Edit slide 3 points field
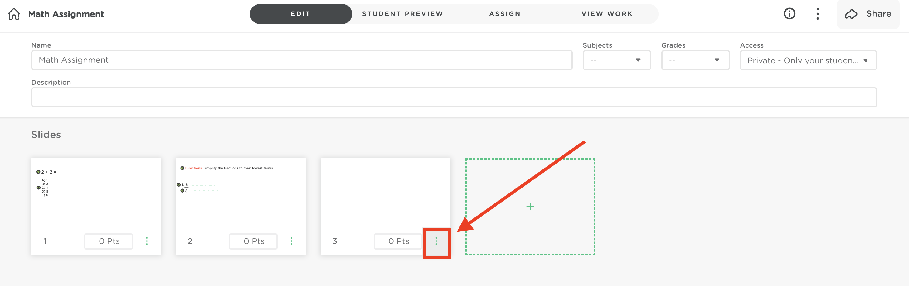The width and height of the screenshot is (909, 286). [398, 241]
